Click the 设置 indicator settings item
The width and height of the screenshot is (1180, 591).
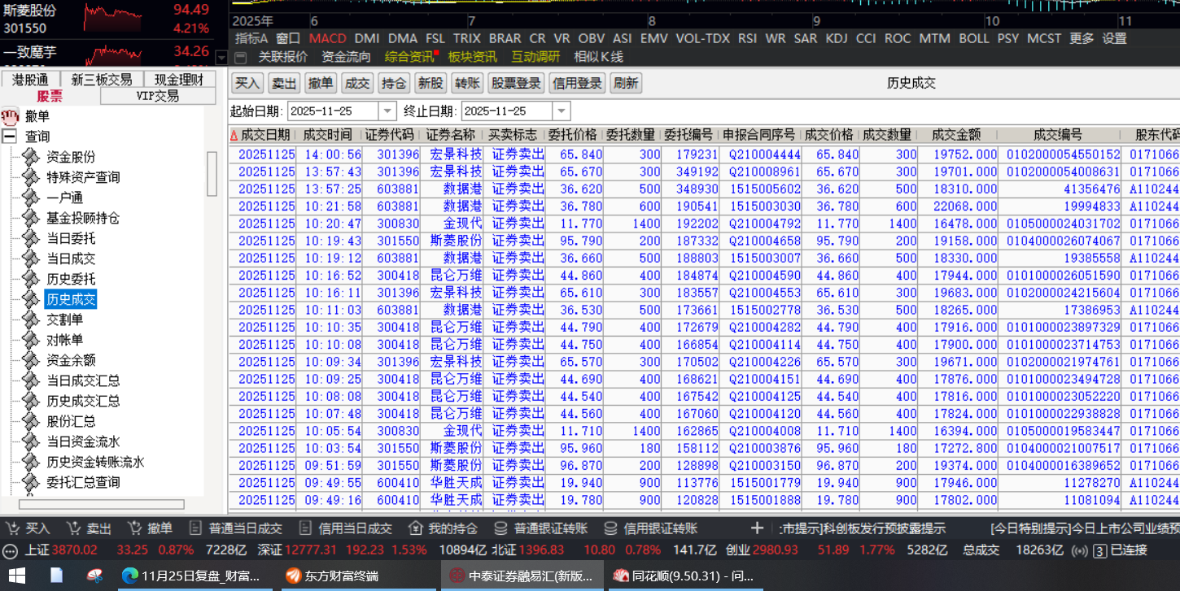point(1114,38)
